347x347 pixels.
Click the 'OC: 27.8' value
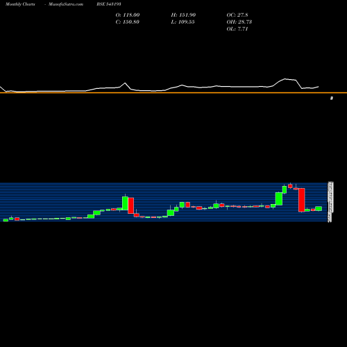tap(237, 15)
